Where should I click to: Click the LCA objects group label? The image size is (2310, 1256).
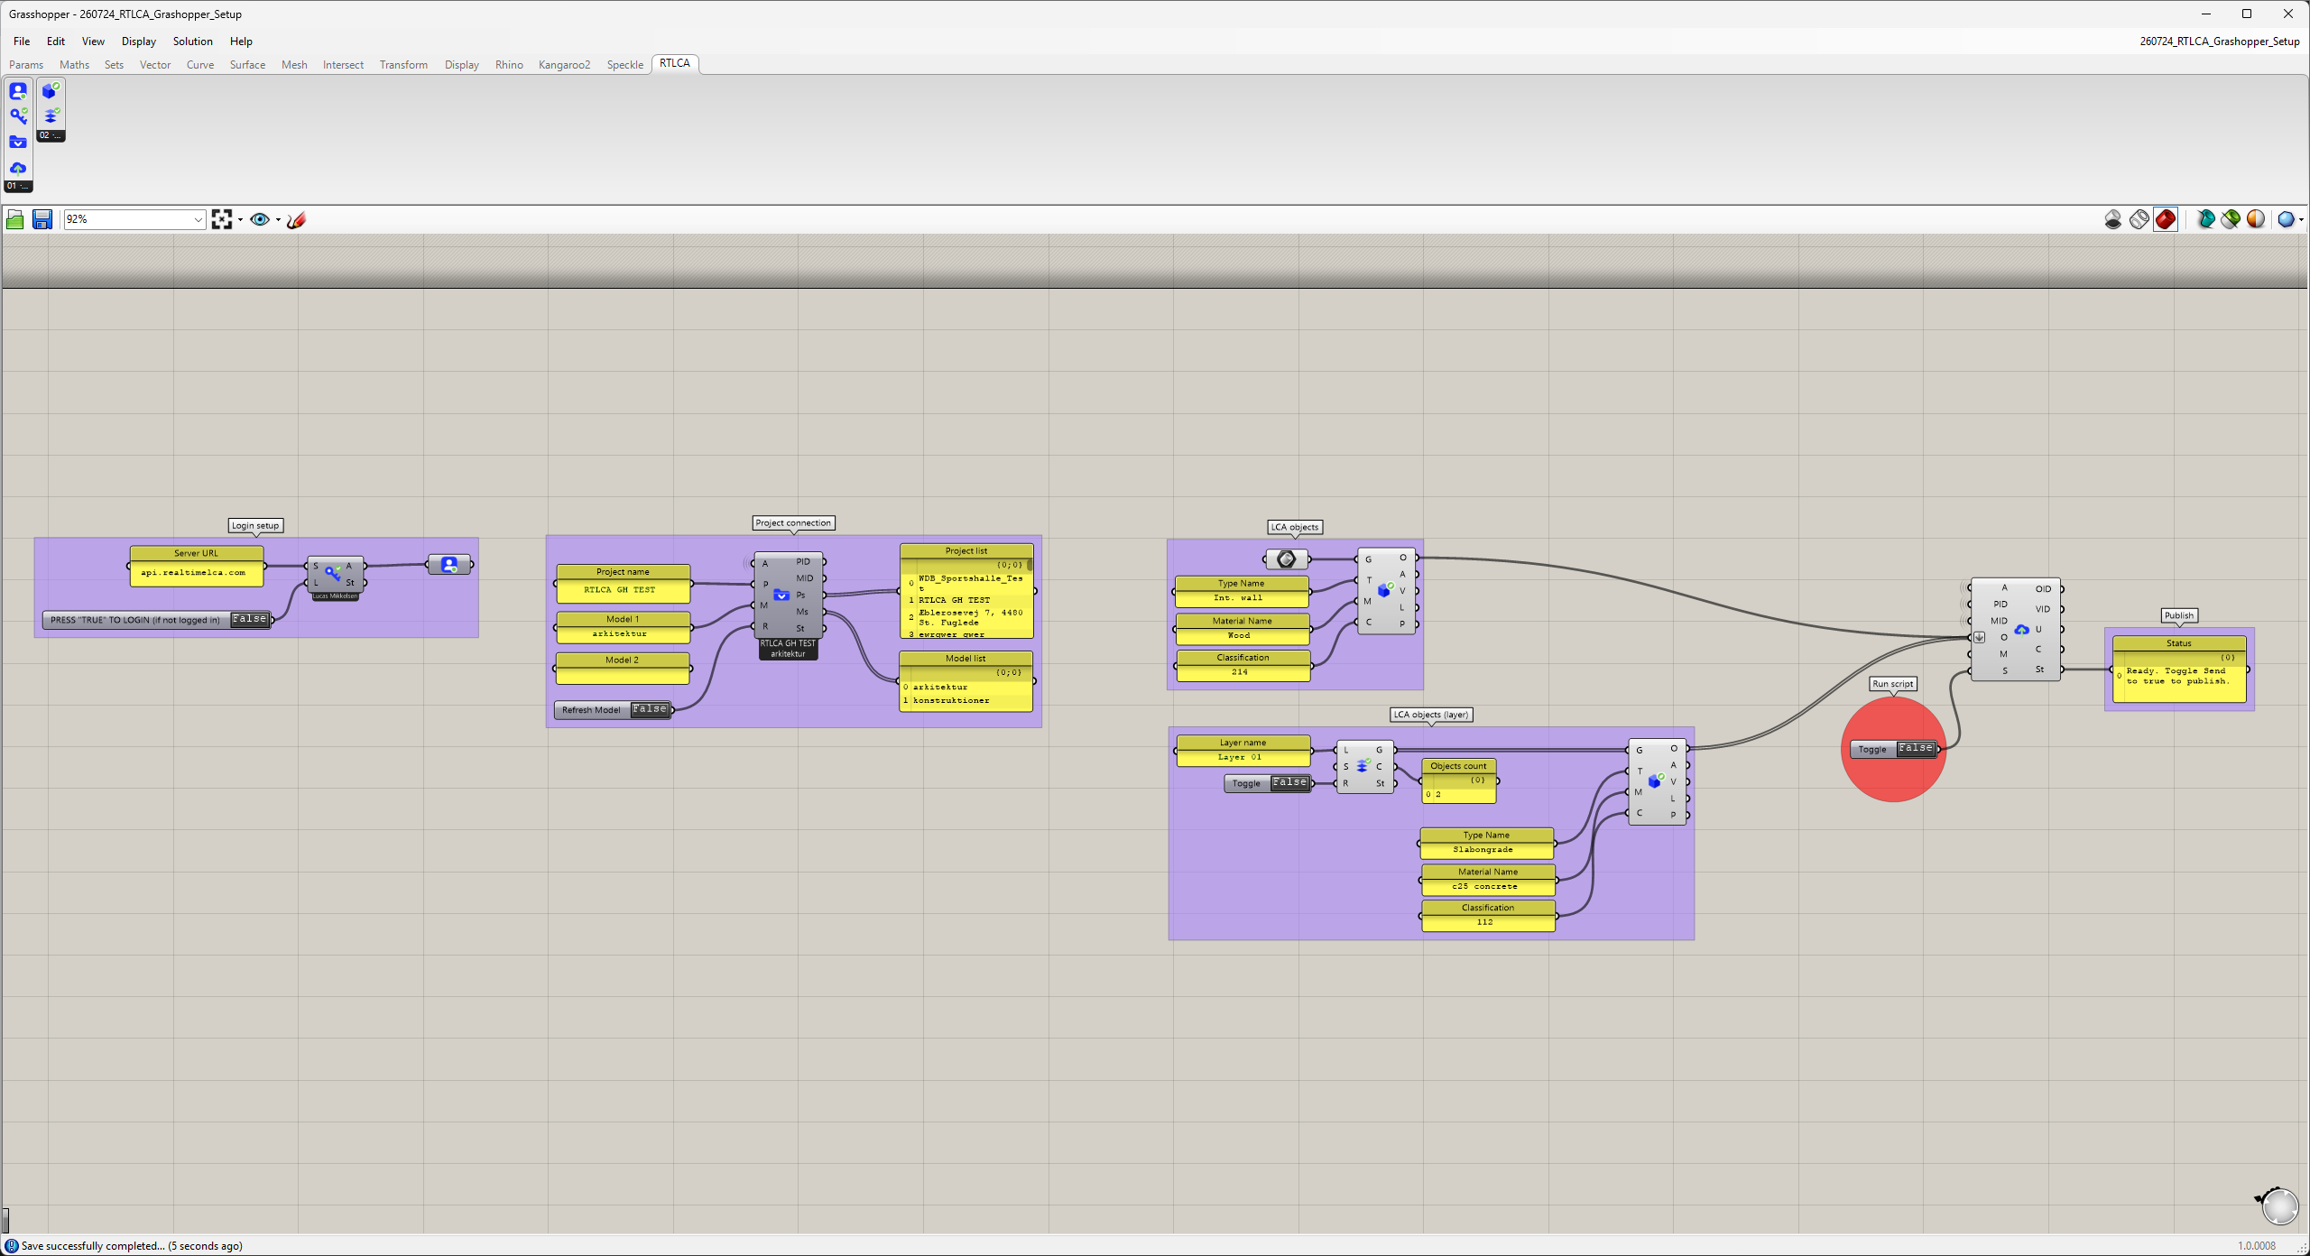click(x=1295, y=527)
